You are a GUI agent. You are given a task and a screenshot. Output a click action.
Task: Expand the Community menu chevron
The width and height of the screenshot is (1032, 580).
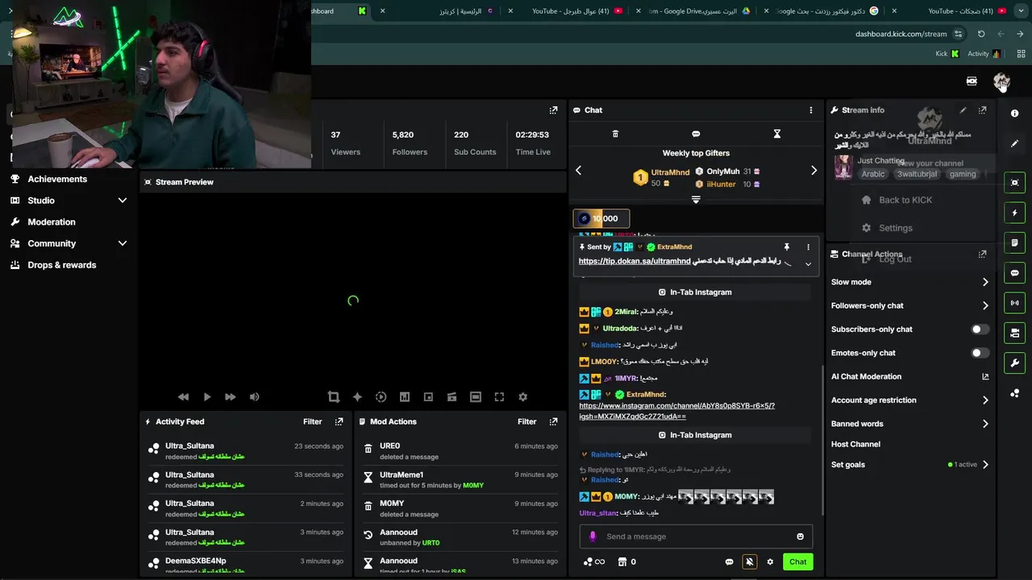123,243
